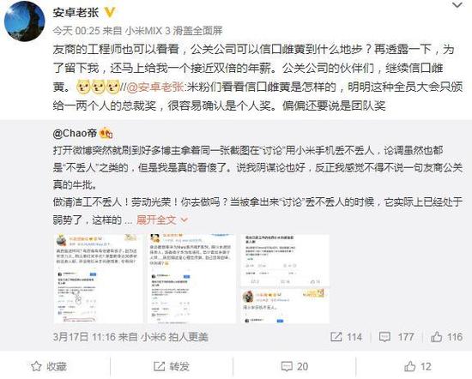Open @Chao帝 user profile link

(75, 133)
